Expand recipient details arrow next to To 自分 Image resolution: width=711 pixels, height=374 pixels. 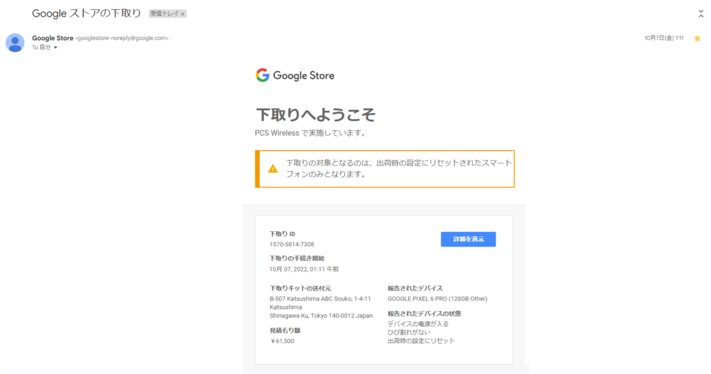coord(56,48)
